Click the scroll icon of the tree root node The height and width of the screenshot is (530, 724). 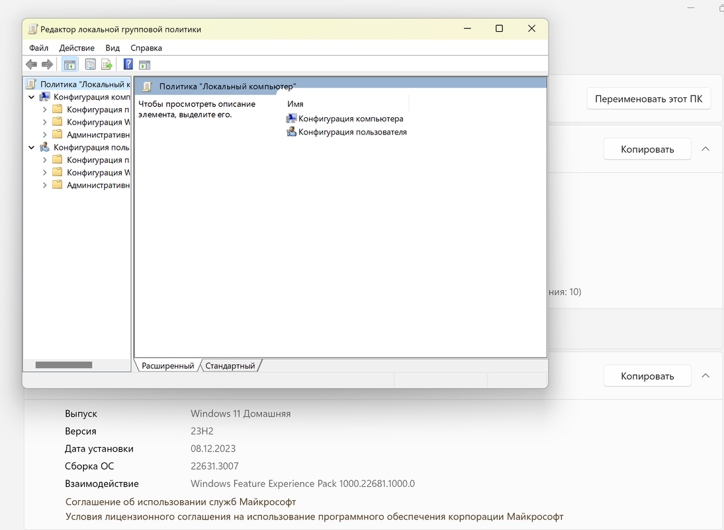tap(31, 84)
